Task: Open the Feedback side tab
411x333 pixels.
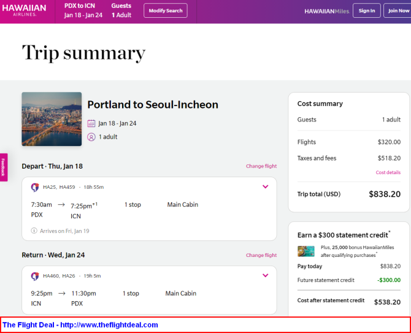Action: click(x=4, y=167)
